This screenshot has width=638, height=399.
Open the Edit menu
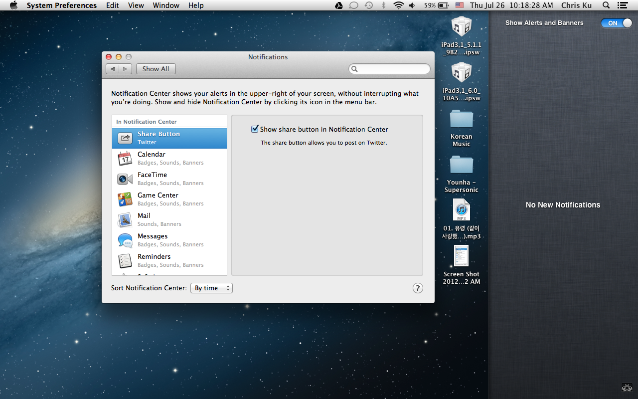pyautogui.click(x=113, y=5)
